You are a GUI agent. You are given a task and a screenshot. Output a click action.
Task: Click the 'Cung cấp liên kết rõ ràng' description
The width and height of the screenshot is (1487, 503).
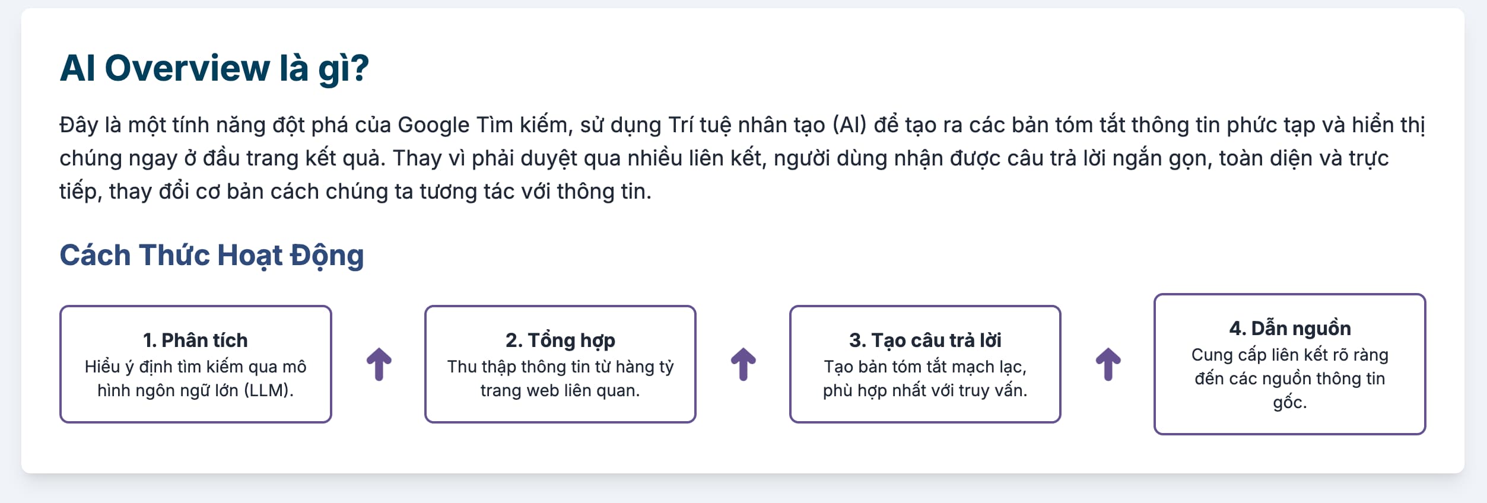point(1290,355)
